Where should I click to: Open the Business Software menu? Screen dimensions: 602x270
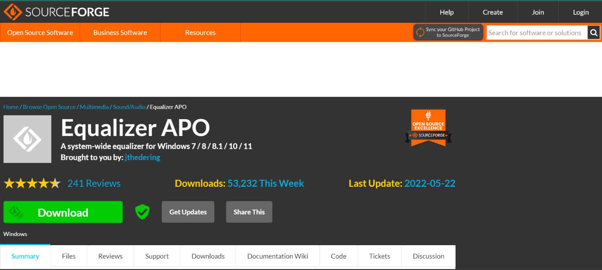tap(120, 32)
